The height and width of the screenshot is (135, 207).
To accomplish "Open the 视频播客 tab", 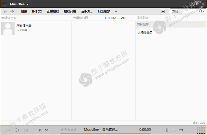I will [x=103, y=12].
